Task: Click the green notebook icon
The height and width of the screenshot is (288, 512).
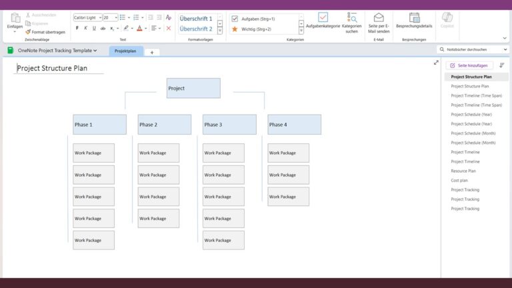Action: pos(11,50)
